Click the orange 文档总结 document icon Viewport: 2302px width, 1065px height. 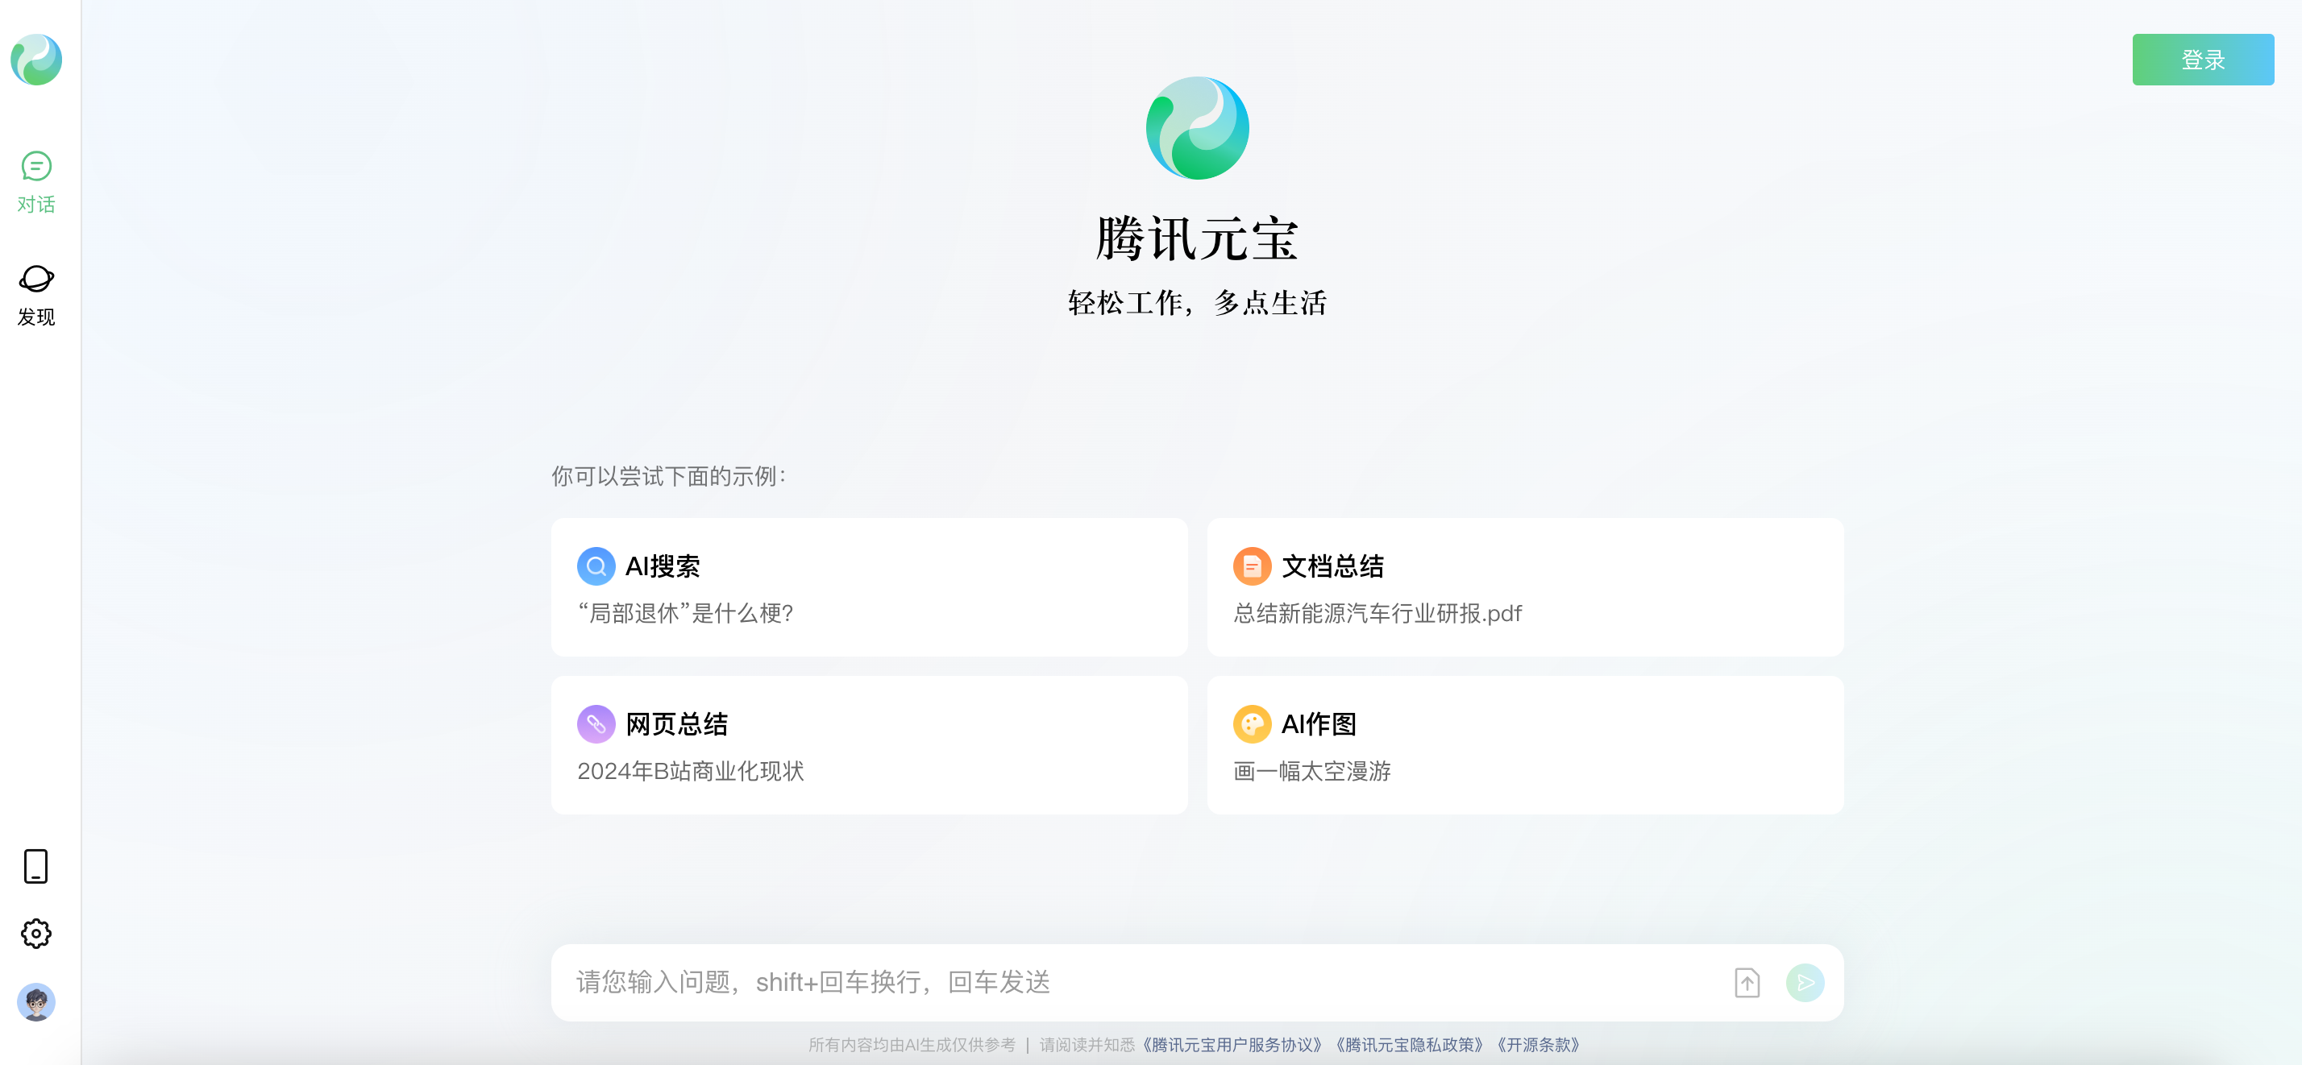(x=1251, y=566)
